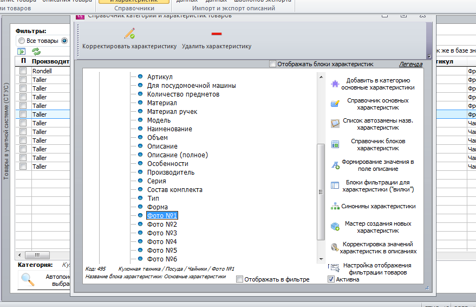476x307 pixels.
Task: Open Формирование значения в поле описание icon
Action: coord(335,165)
